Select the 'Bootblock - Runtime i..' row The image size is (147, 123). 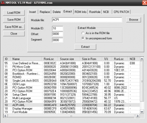pyautogui.click(x=72, y=74)
